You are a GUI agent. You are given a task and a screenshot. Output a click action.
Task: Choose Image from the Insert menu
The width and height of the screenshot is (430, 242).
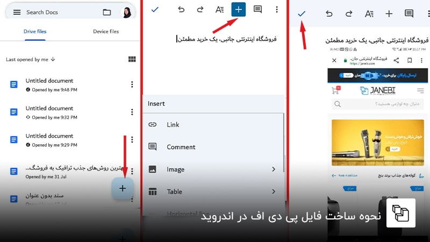213,169
